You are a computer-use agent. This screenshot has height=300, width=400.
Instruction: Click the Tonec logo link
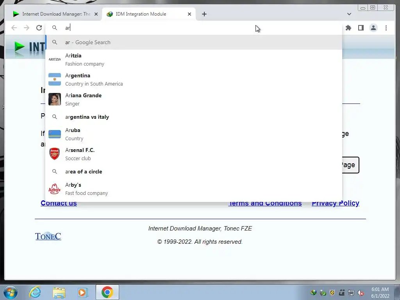pyautogui.click(x=48, y=236)
